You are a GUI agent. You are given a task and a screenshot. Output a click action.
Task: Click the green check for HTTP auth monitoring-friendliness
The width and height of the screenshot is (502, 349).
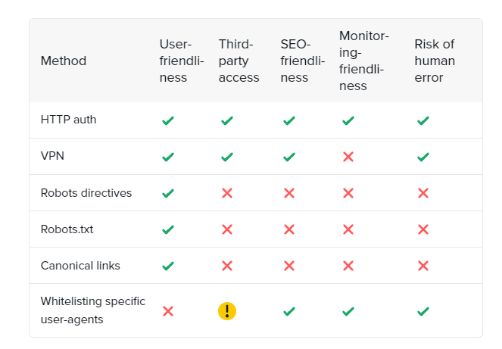click(348, 120)
